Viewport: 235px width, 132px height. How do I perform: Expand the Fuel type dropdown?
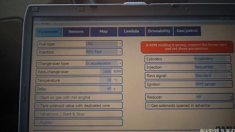[120, 44]
